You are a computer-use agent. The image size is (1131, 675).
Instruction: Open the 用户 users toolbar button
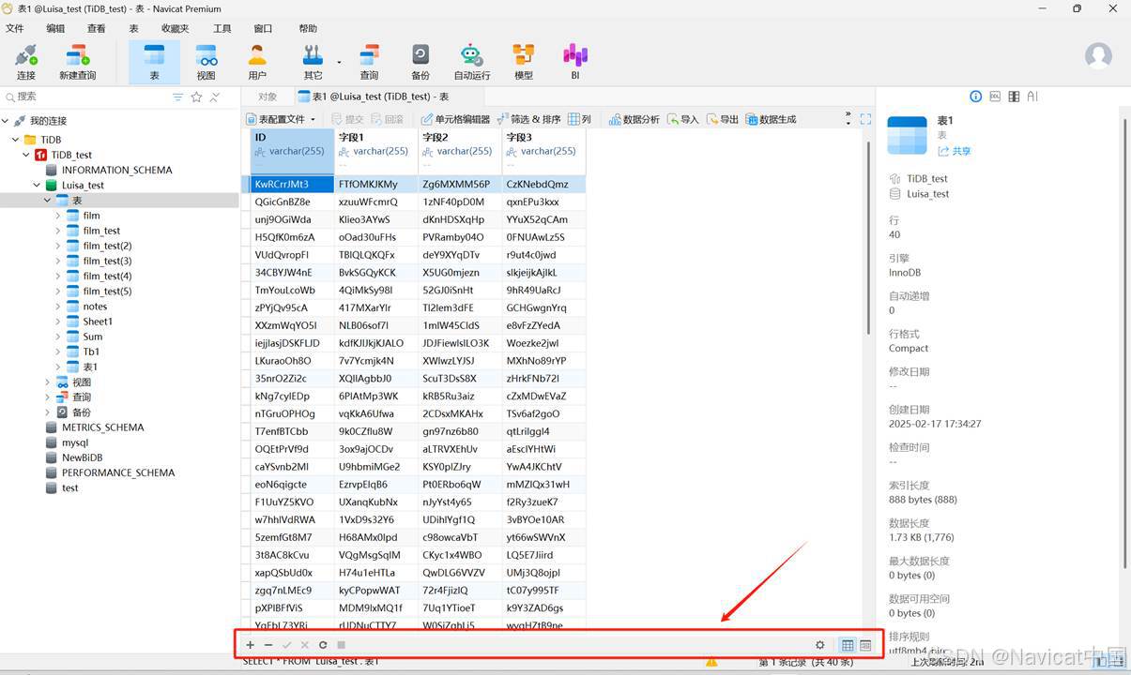coord(257,62)
